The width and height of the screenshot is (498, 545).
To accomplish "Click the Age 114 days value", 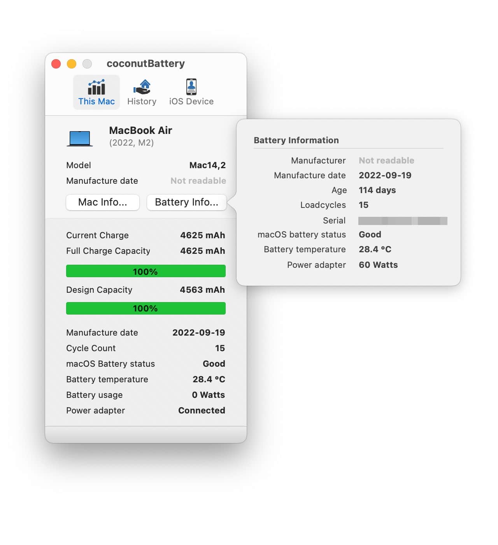I will (x=377, y=190).
